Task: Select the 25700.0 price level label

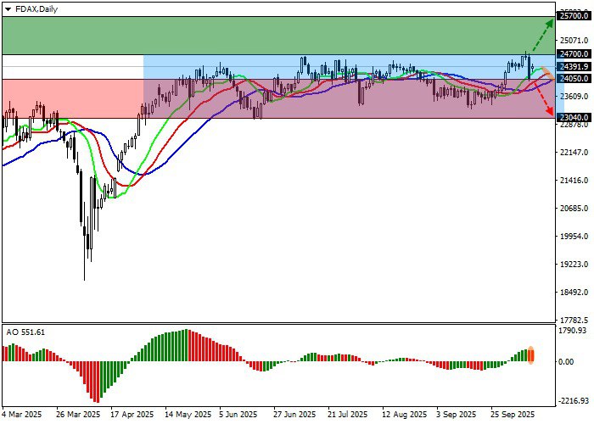Action: tap(574, 15)
